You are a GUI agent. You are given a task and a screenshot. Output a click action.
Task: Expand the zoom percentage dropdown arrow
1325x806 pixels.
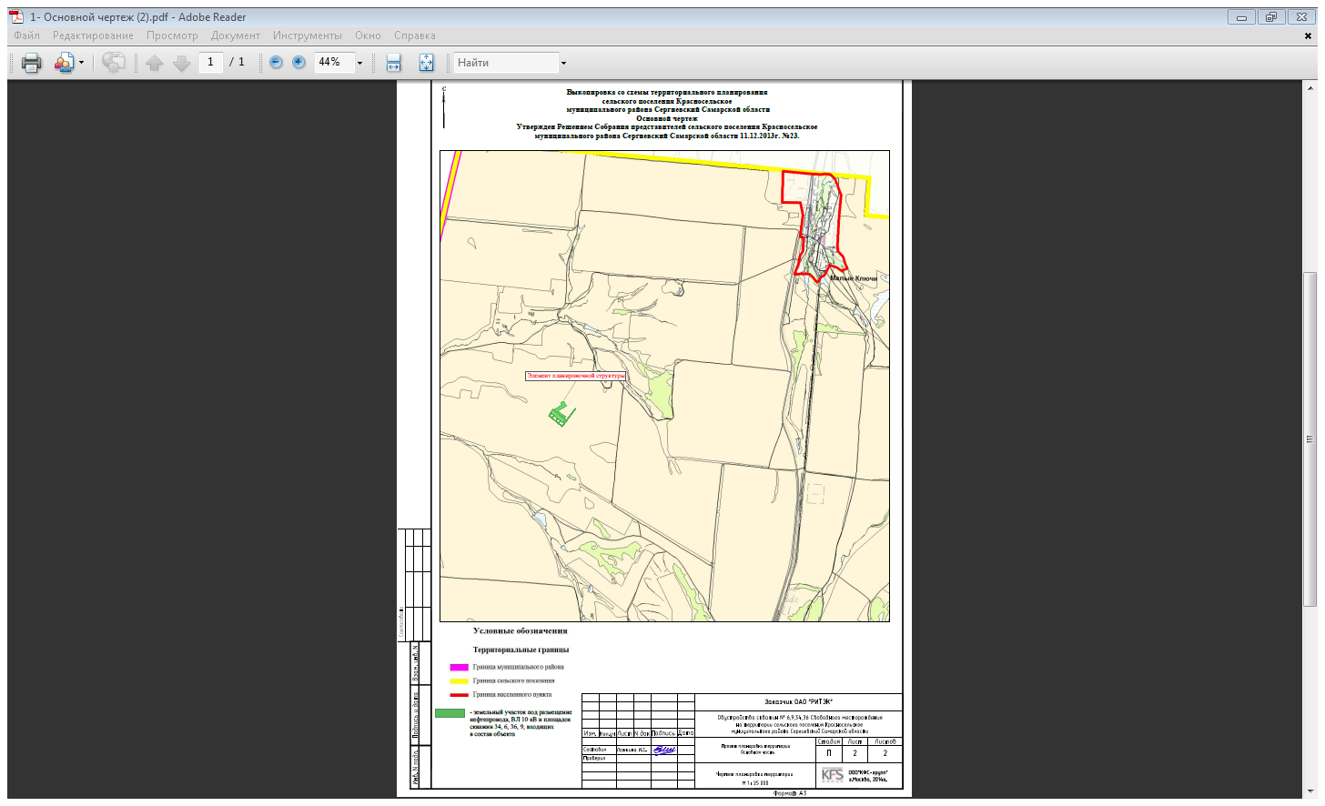coord(359,63)
